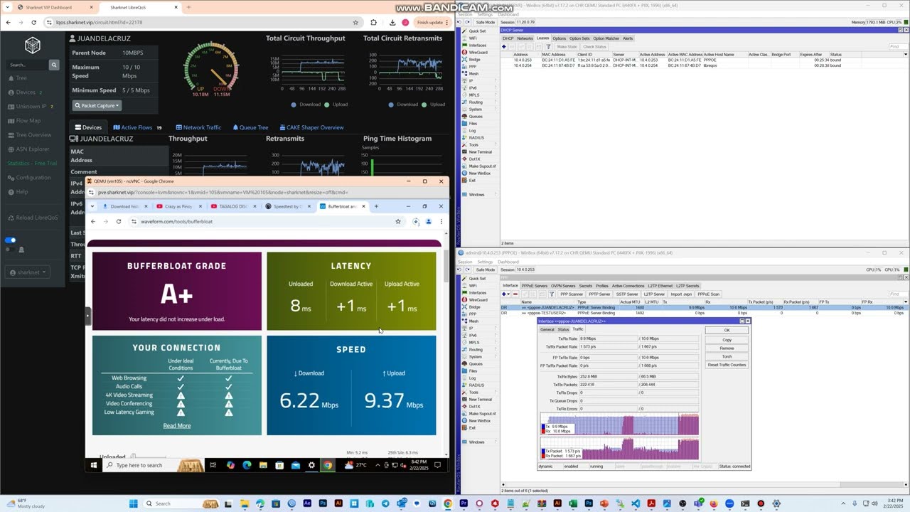Open Log in the PPPoE WinBox sidebar

472,378
